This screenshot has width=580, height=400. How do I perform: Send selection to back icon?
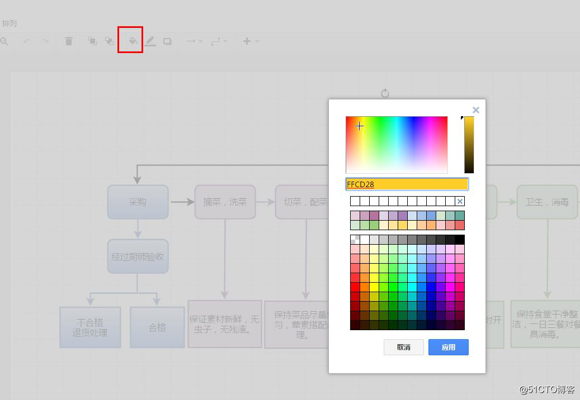(109, 41)
